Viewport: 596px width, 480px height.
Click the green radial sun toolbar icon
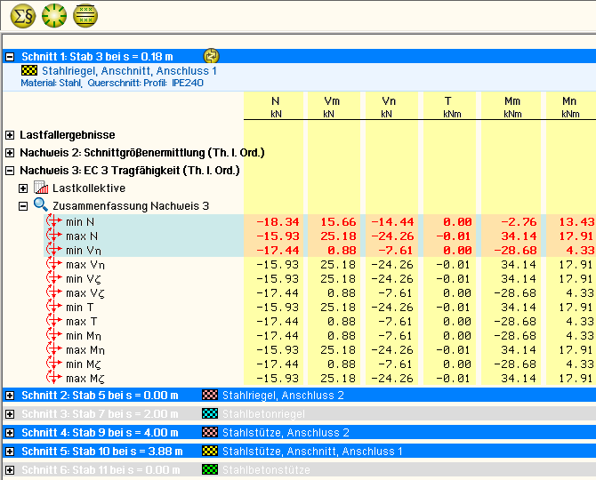tap(54, 15)
